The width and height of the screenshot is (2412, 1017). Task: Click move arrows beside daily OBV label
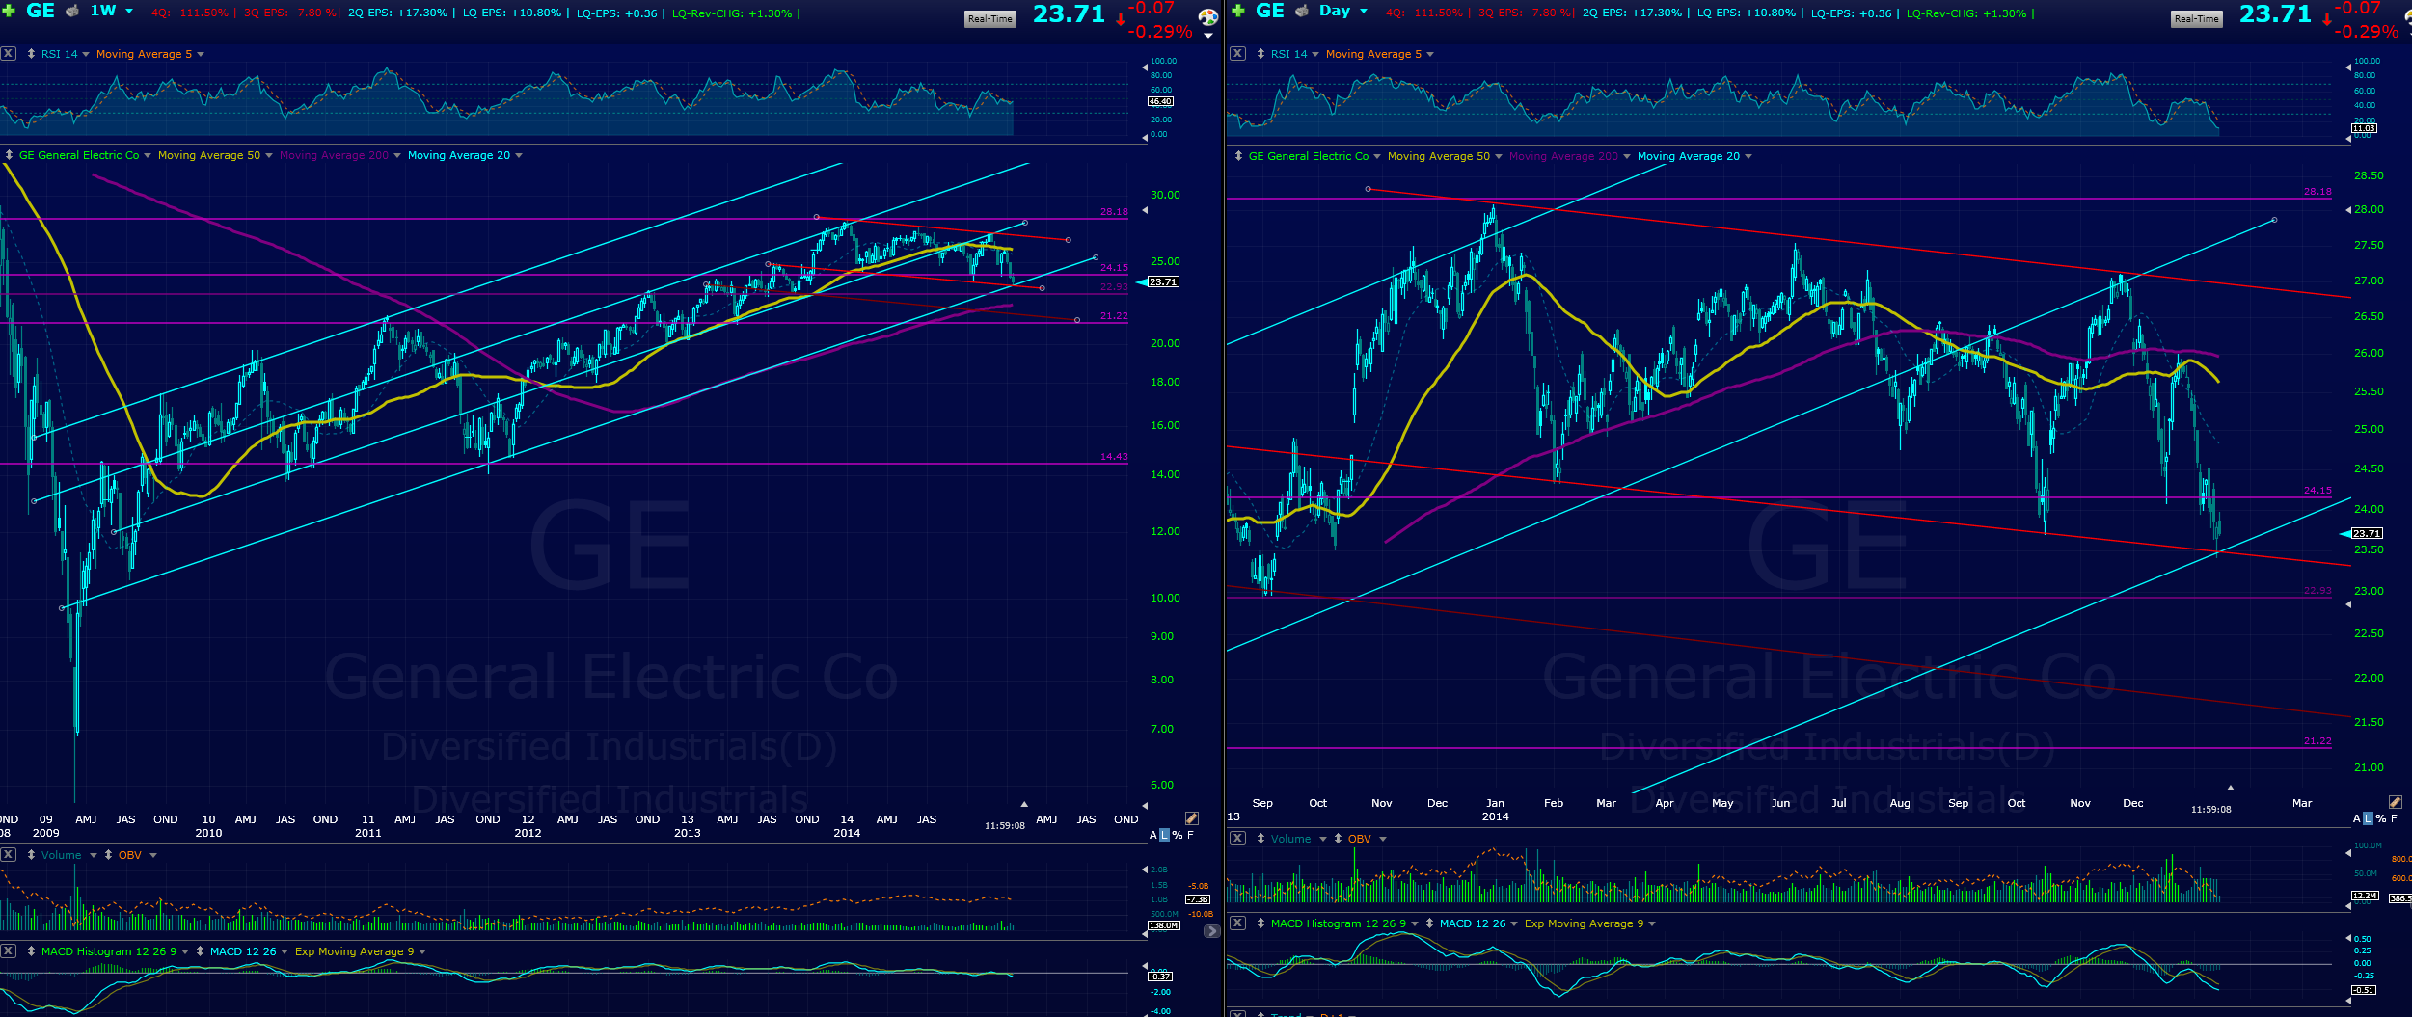(x=1338, y=839)
